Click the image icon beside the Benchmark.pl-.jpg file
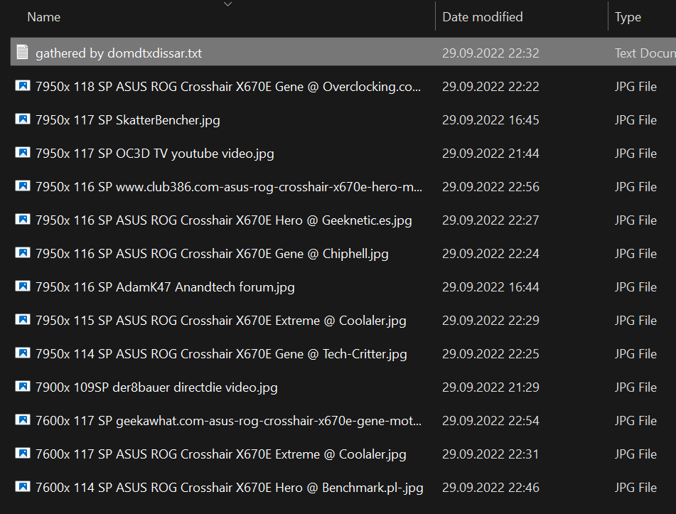This screenshot has height=514, width=676. click(23, 487)
